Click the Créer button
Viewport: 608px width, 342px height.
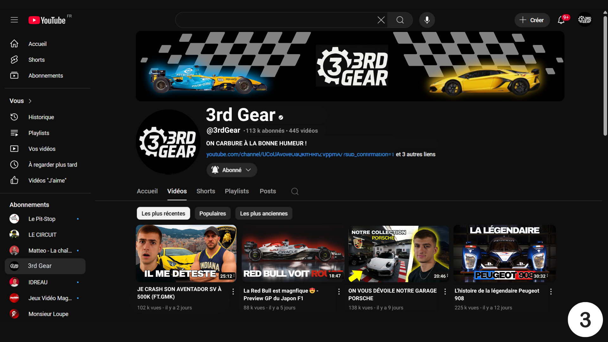[532, 20]
